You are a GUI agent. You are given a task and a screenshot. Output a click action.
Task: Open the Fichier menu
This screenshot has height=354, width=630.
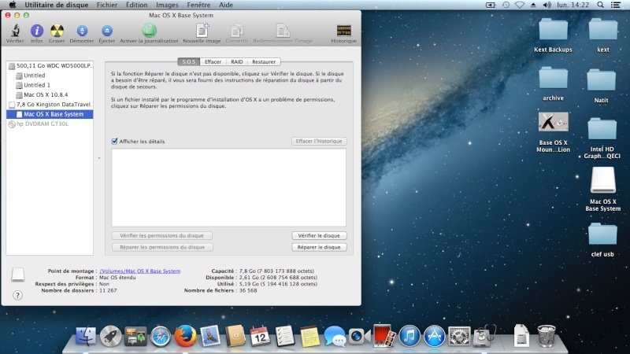point(107,5)
